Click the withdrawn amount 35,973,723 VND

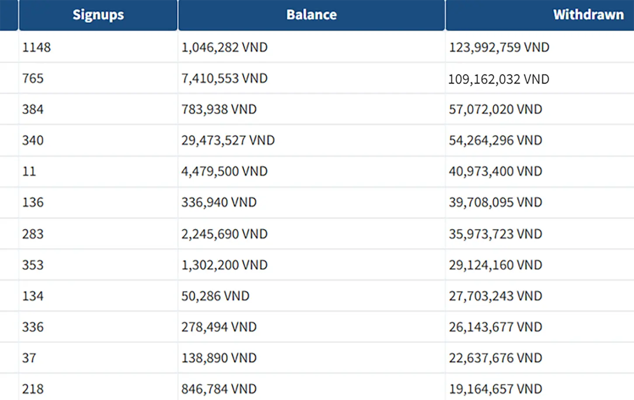495,234
